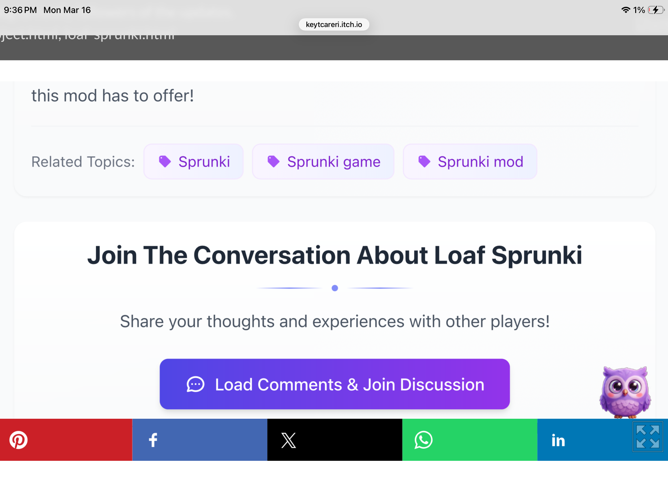Open the Sprunki topic tag

pyautogui.click(x=194, y=161)
